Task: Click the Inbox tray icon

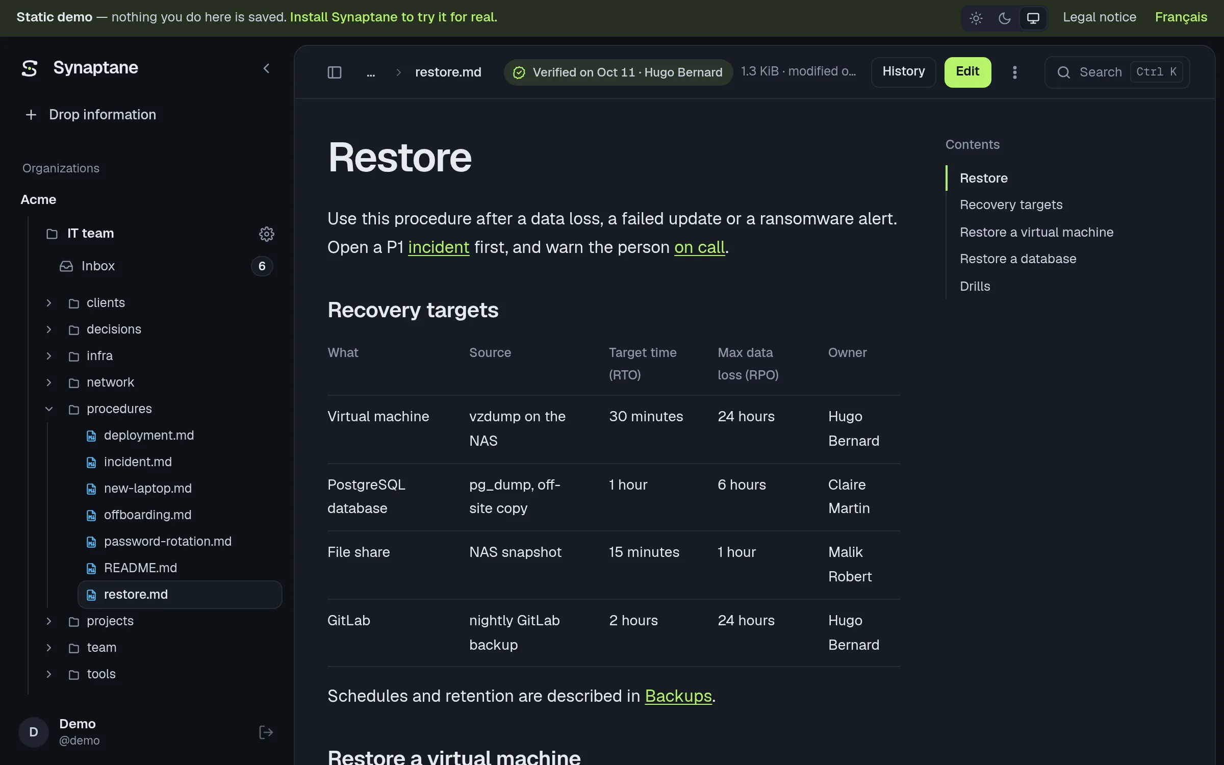Action: pos(66,266)
